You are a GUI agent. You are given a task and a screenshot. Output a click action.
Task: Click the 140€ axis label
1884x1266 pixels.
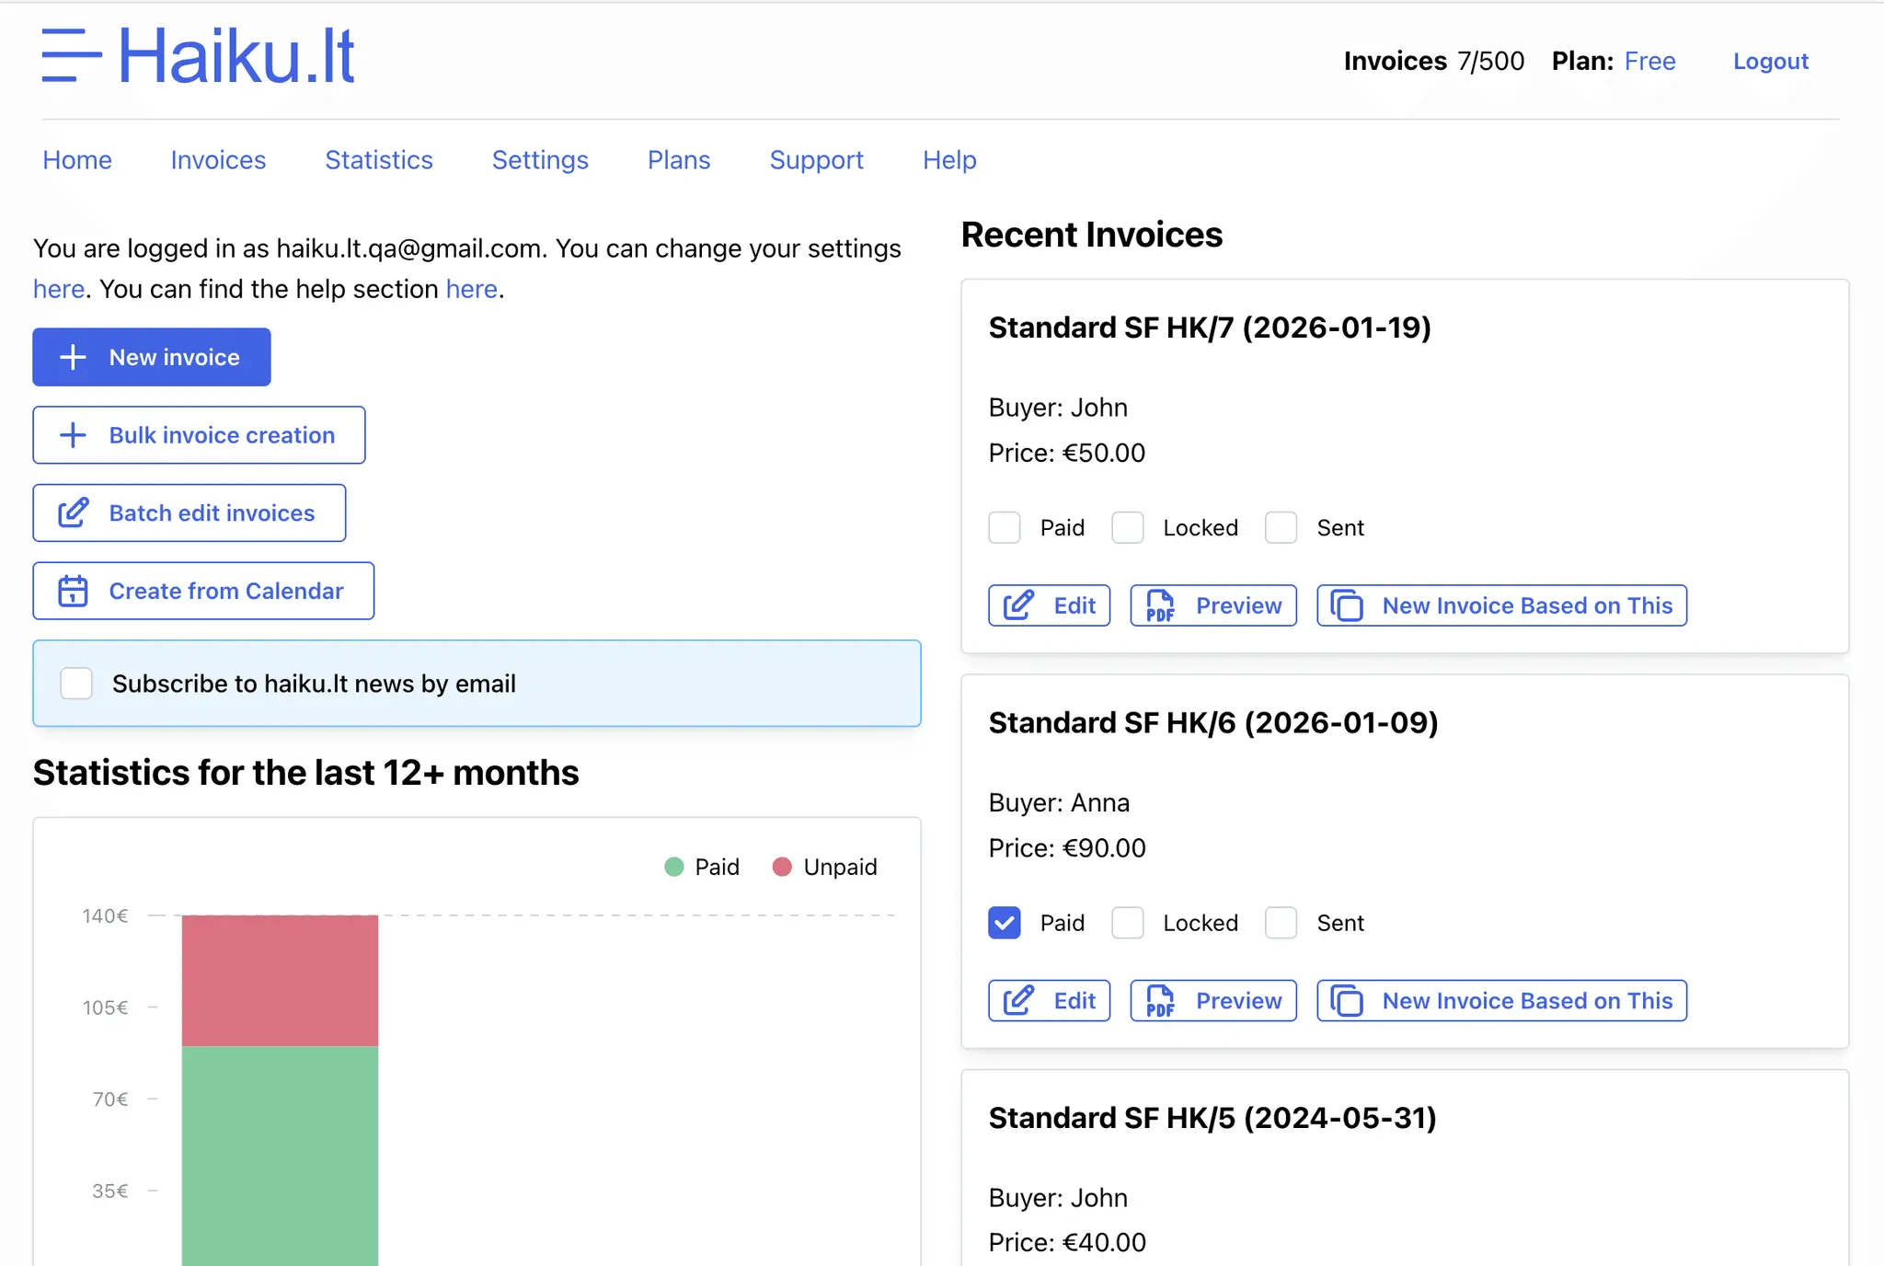[x=105, y=915]
